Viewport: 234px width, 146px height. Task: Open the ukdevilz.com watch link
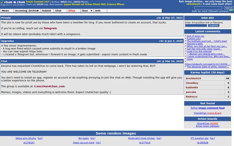tap(208, 64)
